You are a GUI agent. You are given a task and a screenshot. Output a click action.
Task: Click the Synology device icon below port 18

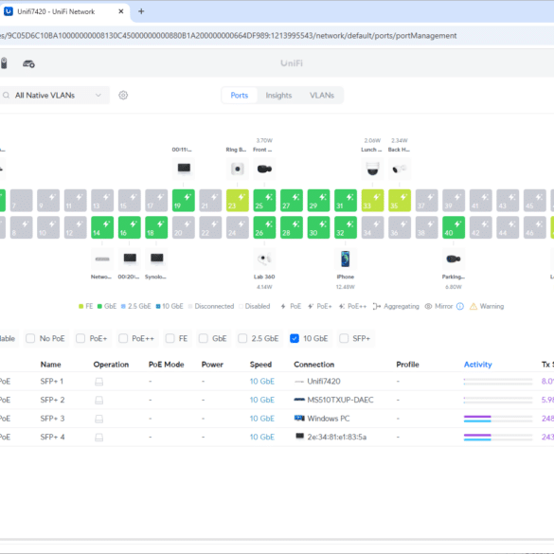click(156, 259)
